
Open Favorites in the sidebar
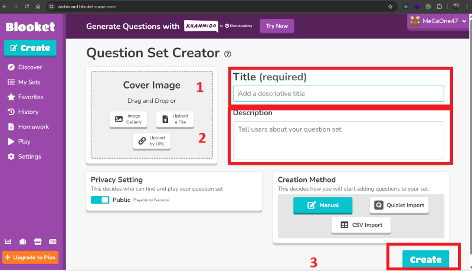[25, 97]
